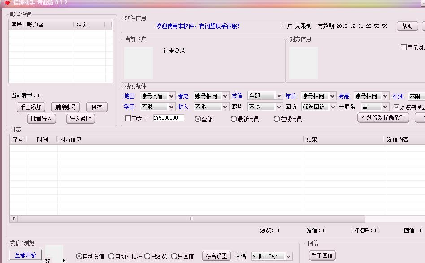Toggle the 浏览普通会员 checkbox

(x=396, y=107)
